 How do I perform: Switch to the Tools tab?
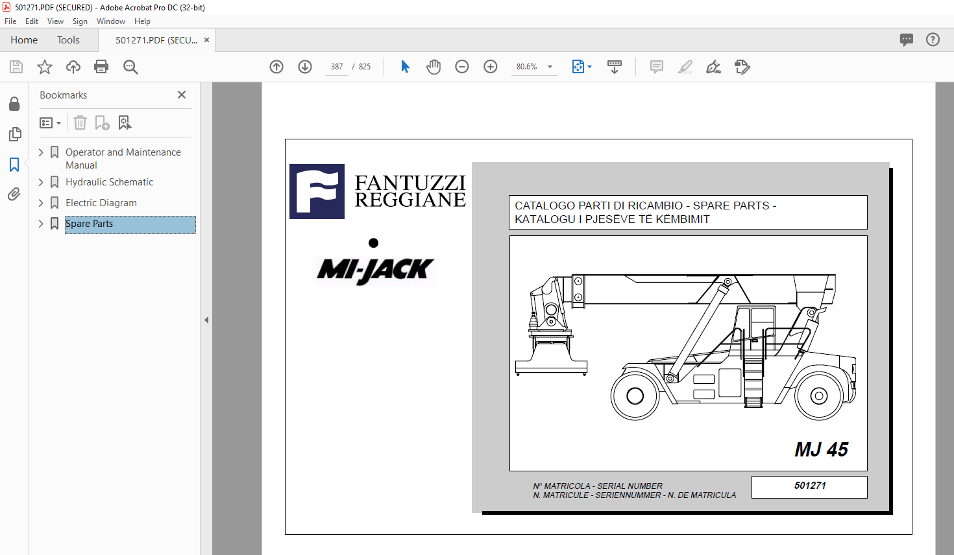[68, 40]
